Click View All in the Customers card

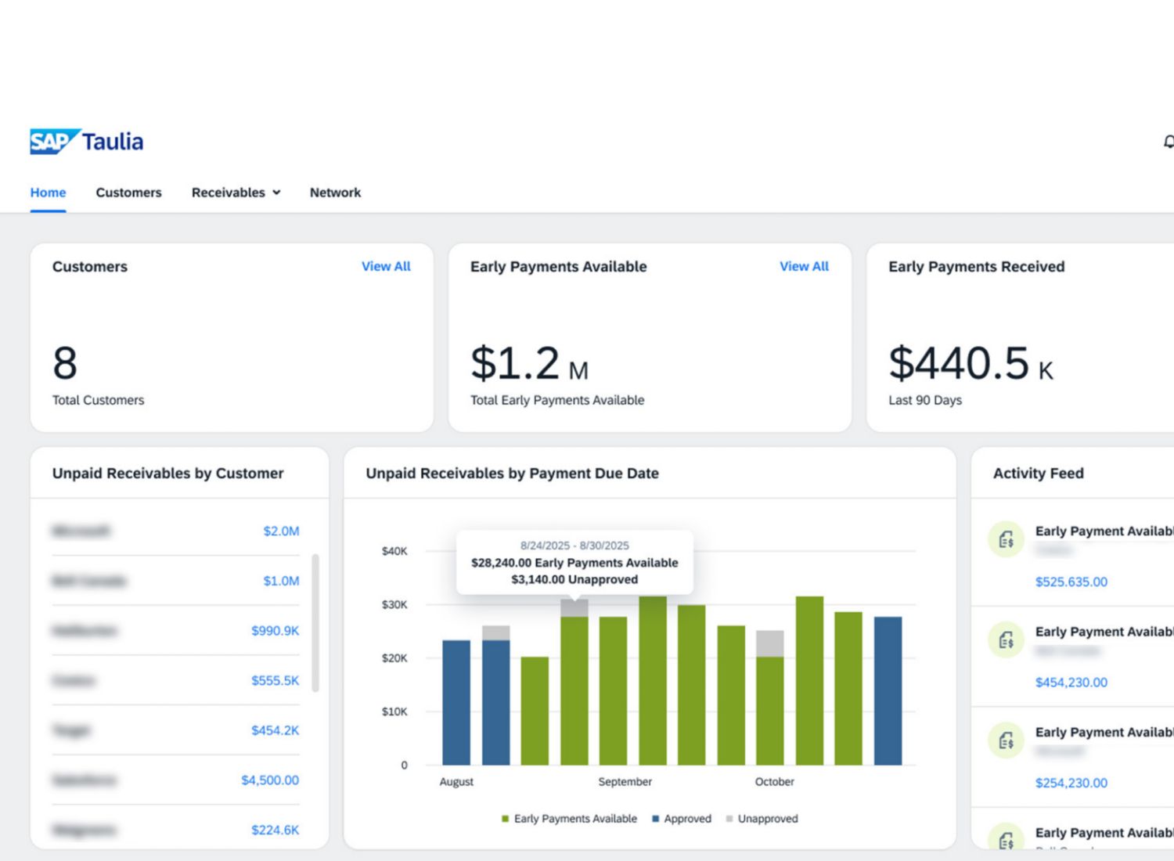click(386, 266)
